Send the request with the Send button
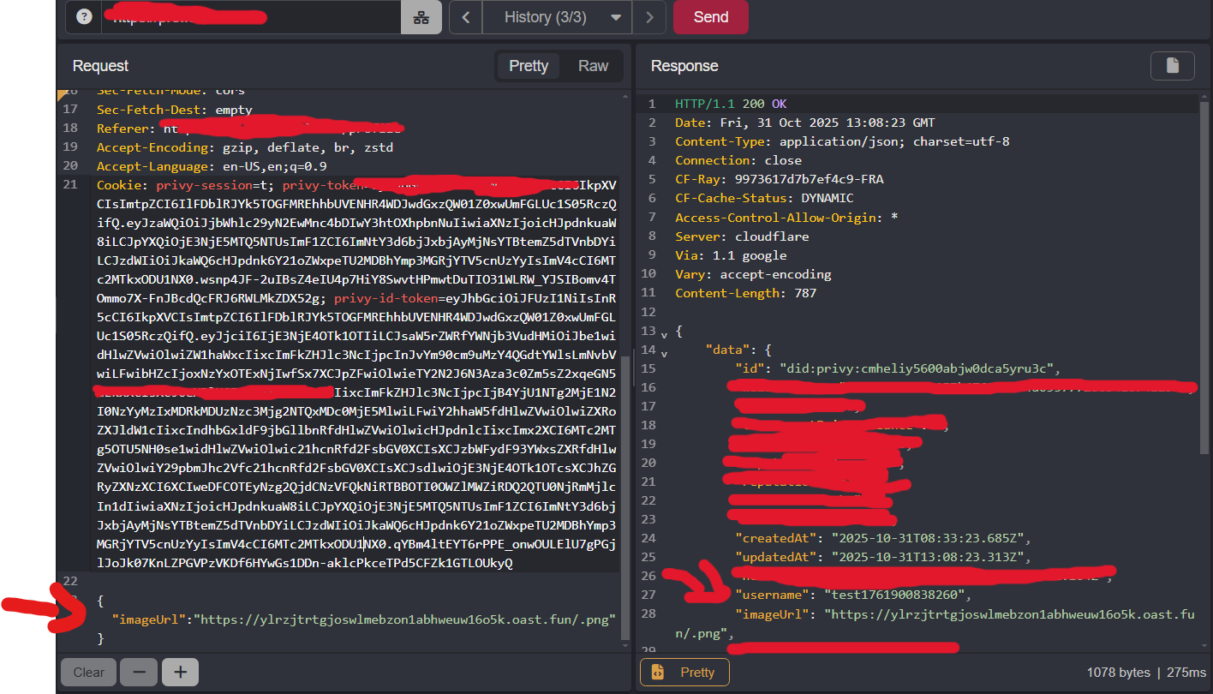This screenshot has height=694, width=1213. [710, 16]
